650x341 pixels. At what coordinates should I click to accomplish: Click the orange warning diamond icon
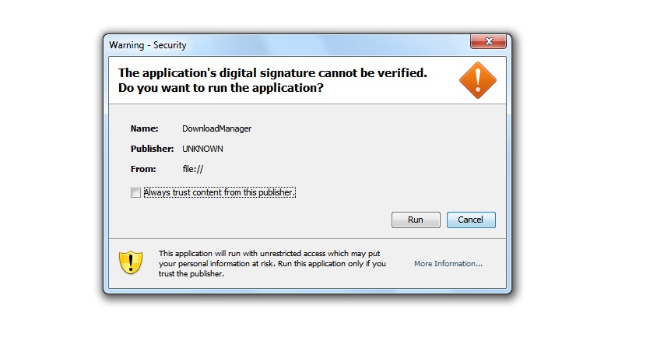(x=478, y=80)
